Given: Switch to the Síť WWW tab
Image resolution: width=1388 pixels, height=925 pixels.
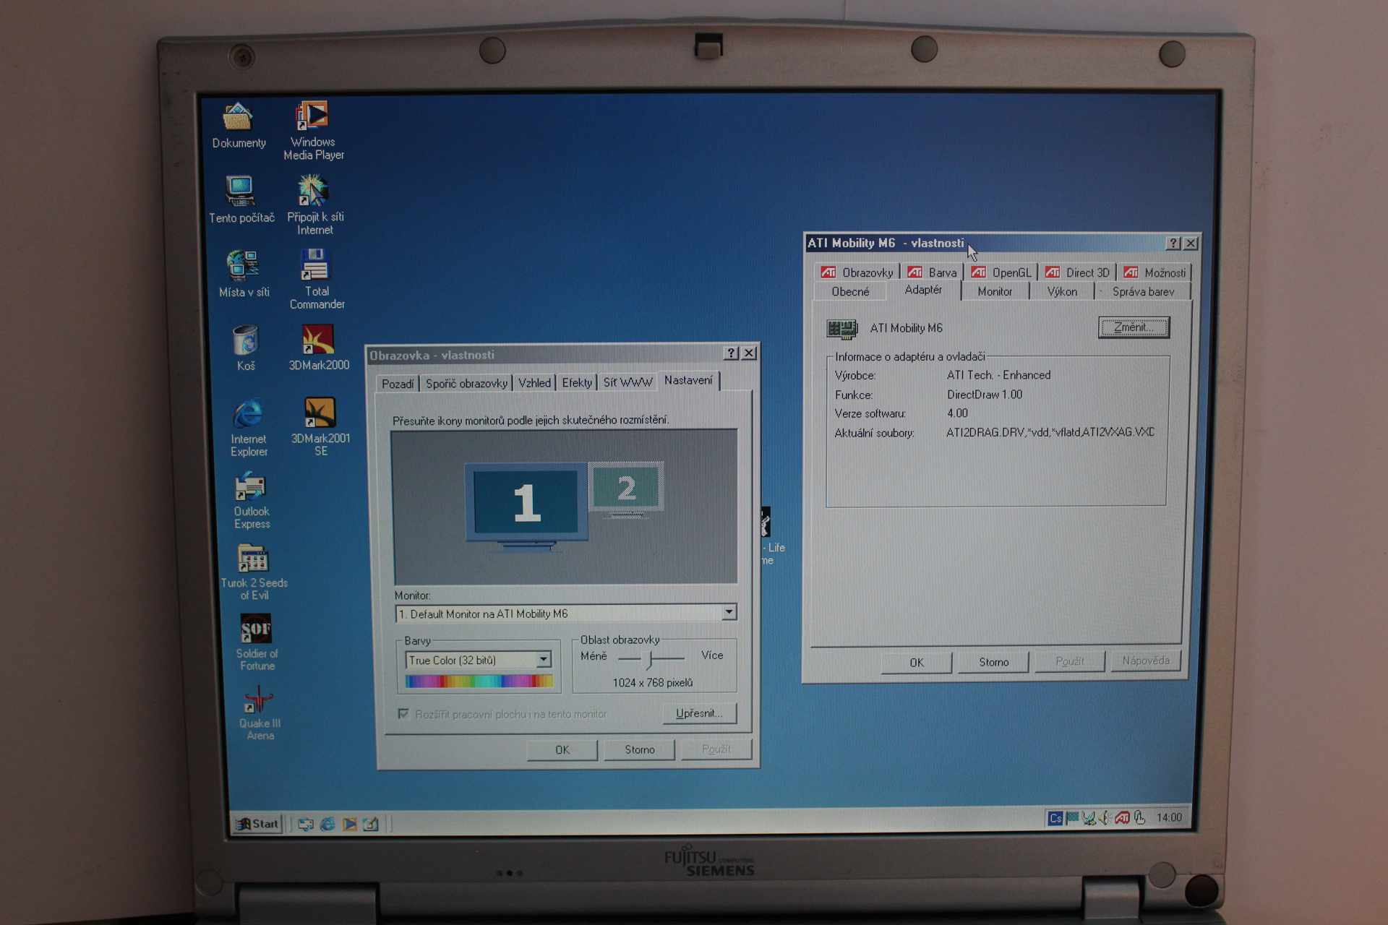Looking at the screenshot, I should coord(627,382).
